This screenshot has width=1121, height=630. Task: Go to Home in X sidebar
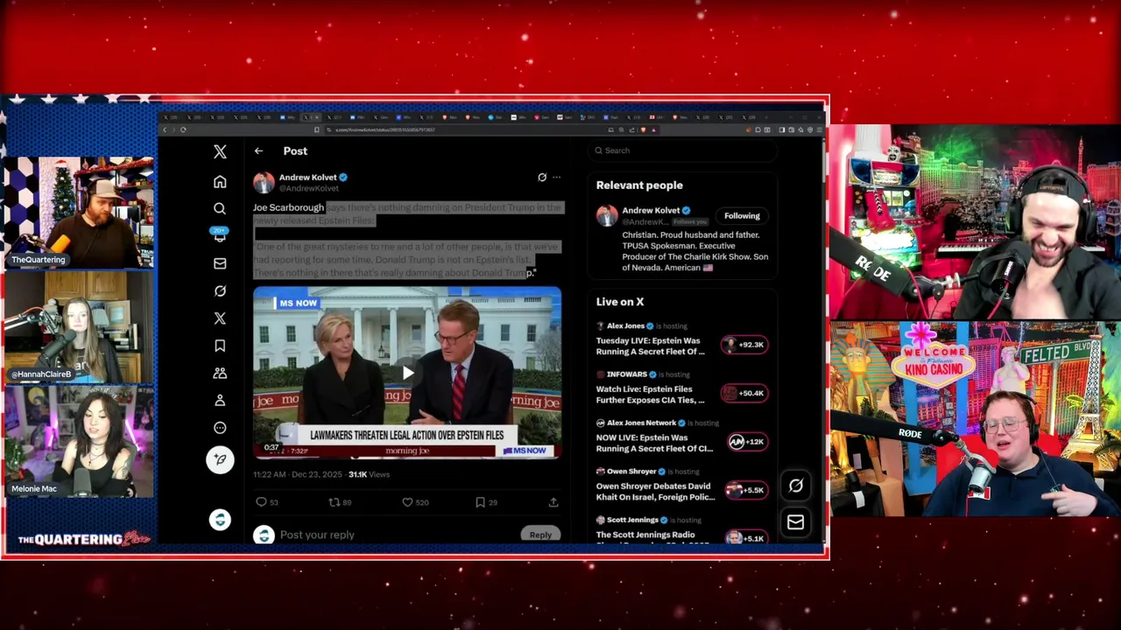point(220,181)
